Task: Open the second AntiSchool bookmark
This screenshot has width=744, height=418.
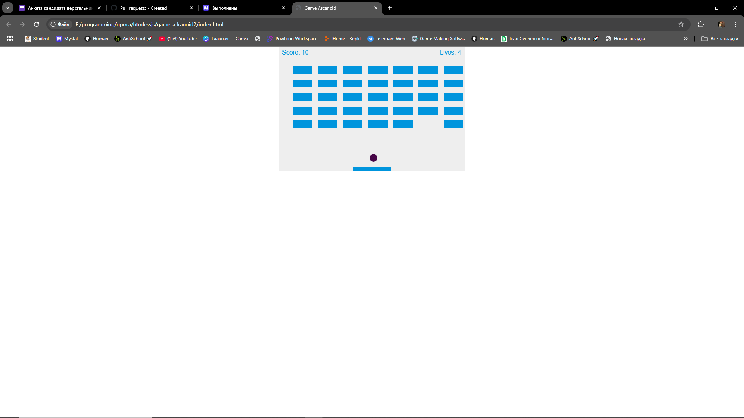Action: pos(580,39)
